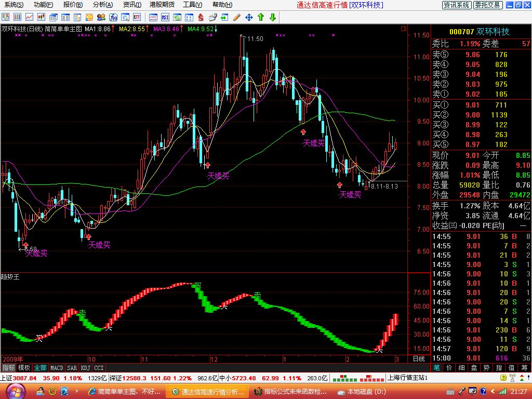Click the magnifier search window icon

click(125, 17)
